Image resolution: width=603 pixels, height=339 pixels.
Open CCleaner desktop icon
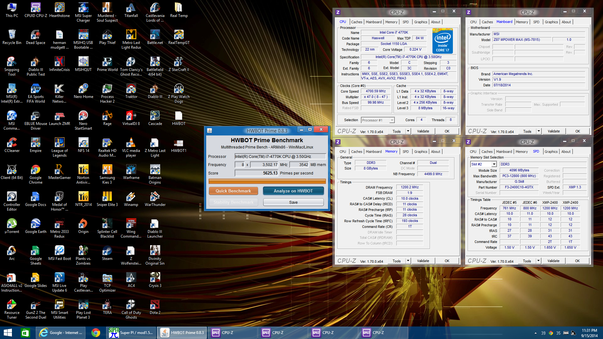[x=12, y=145]
